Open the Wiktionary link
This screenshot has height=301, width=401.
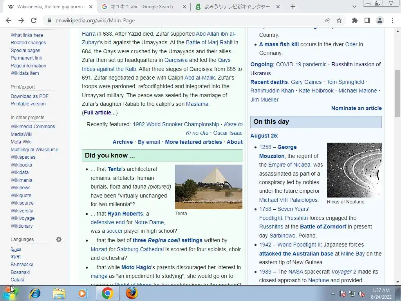[22, 226]
